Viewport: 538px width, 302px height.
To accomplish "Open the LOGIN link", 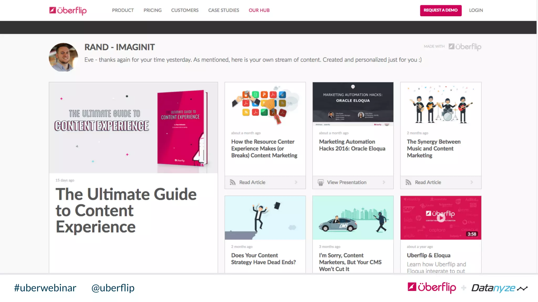I will tap(476, 10).
